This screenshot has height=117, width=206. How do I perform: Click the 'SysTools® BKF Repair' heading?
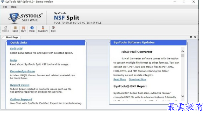130,86
